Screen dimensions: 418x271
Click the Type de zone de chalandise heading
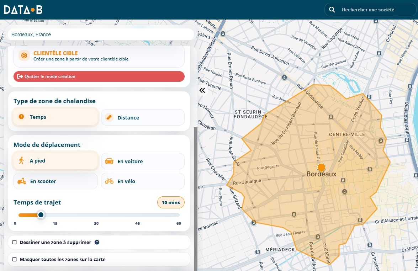[x=54, y=101]
